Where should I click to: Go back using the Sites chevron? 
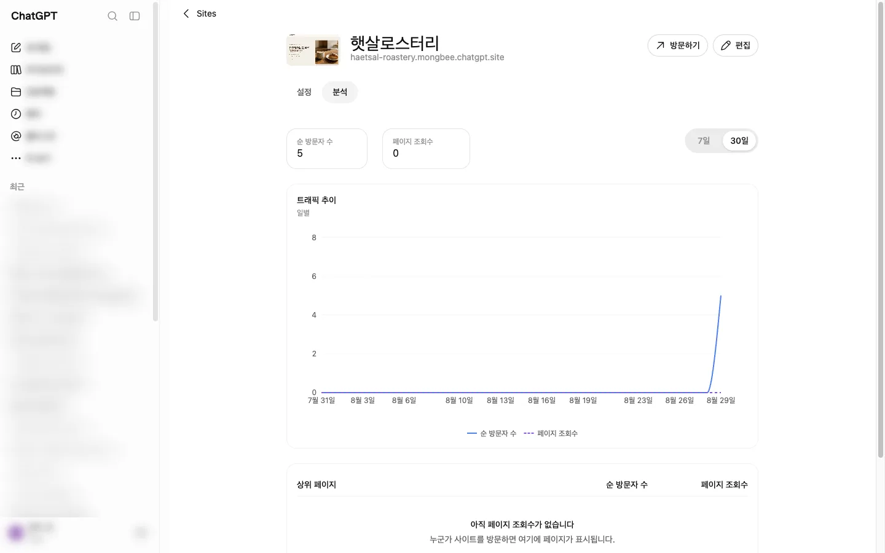coord(186,14)
